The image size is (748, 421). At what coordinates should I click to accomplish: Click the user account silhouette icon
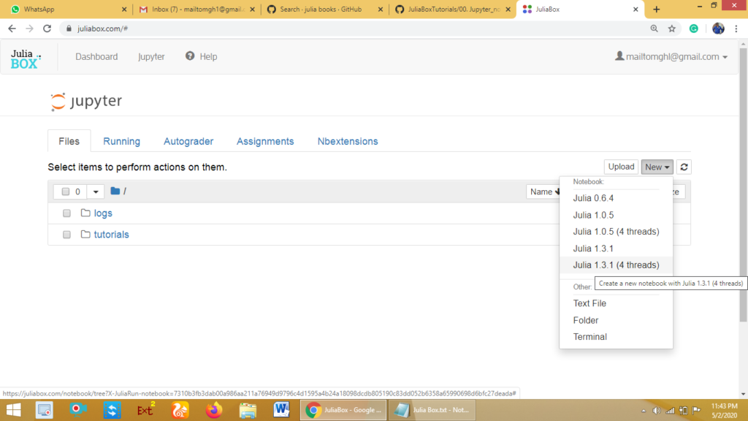(x=619, y=56)
